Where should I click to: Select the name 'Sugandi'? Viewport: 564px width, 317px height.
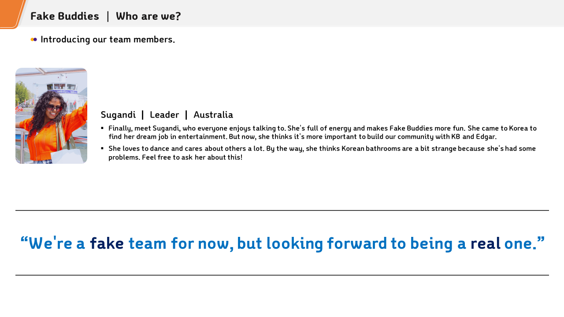click(x=118, y=115)
